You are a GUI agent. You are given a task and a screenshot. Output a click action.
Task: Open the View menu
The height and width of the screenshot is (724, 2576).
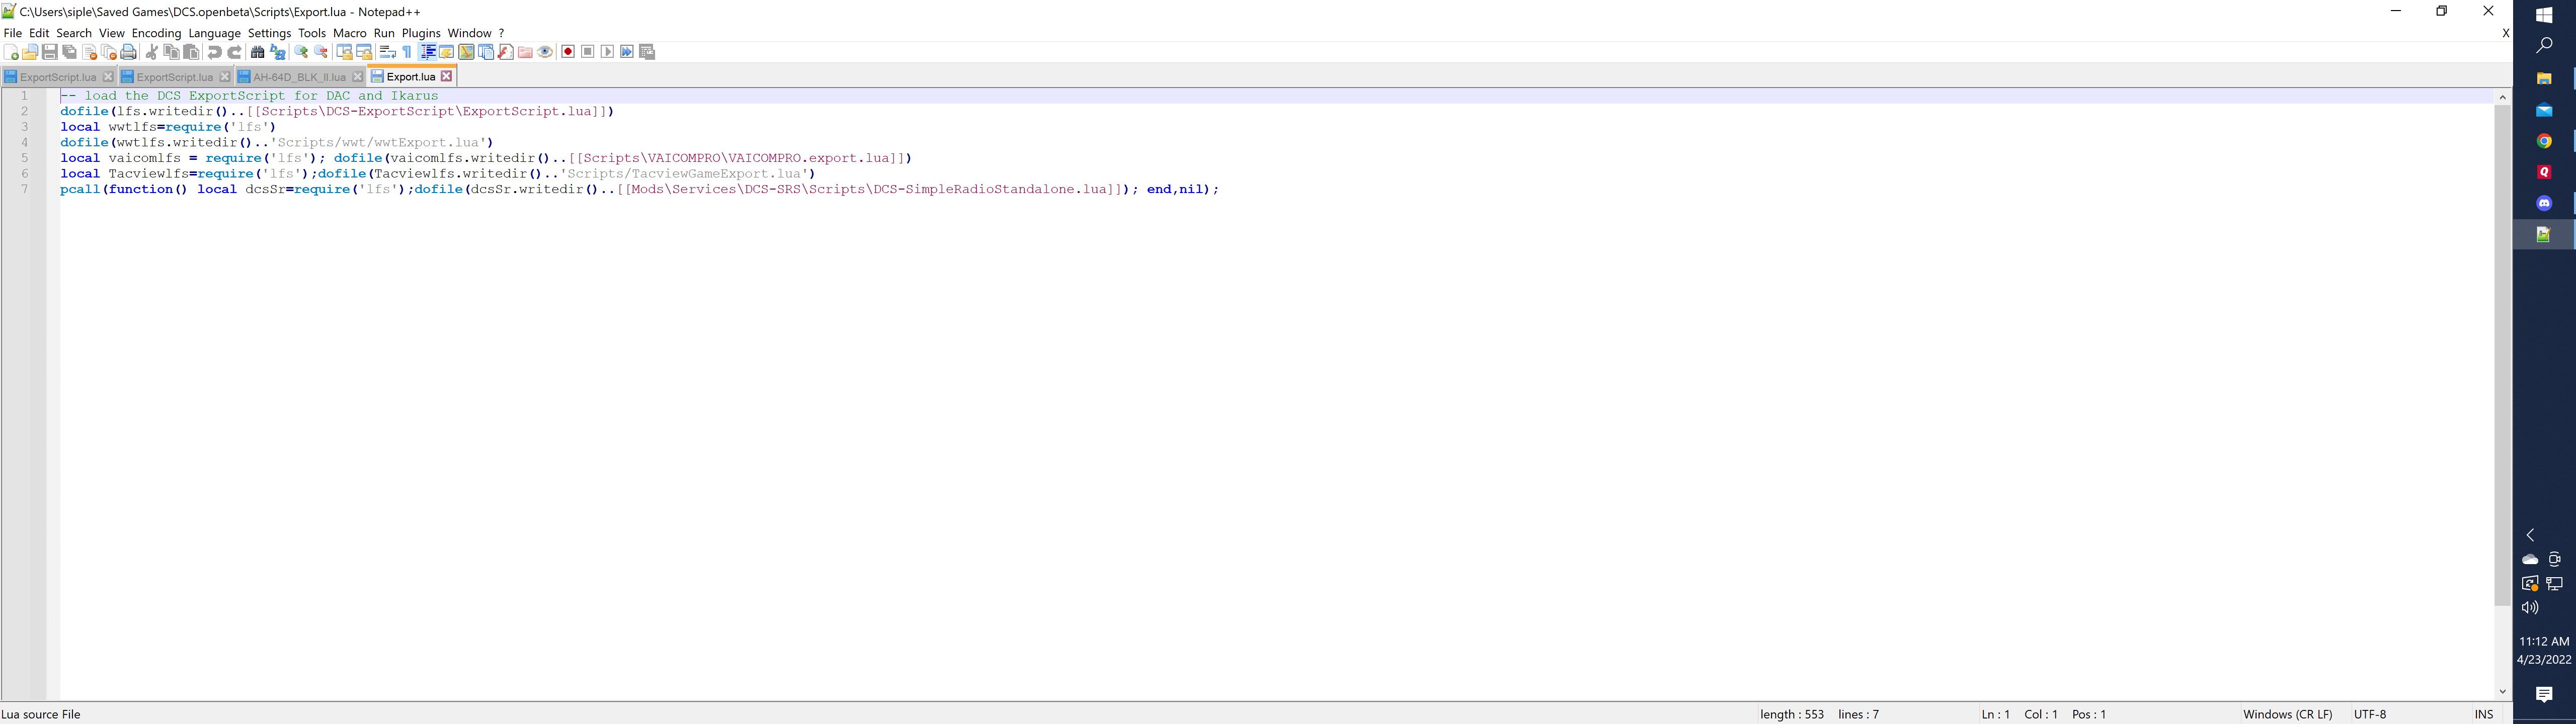pyautogui.click(x=112, y=33)
